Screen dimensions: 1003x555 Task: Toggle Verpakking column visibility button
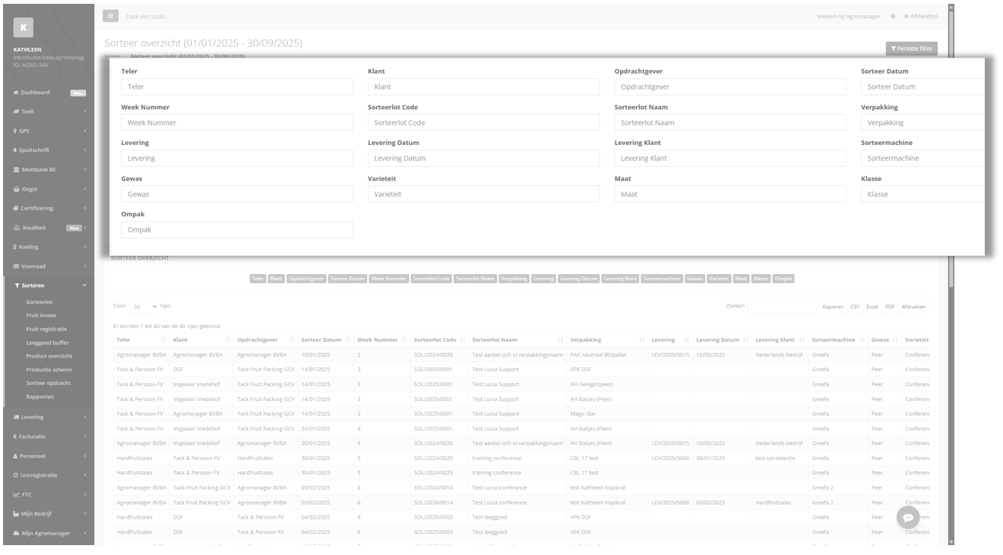point(514,279)
